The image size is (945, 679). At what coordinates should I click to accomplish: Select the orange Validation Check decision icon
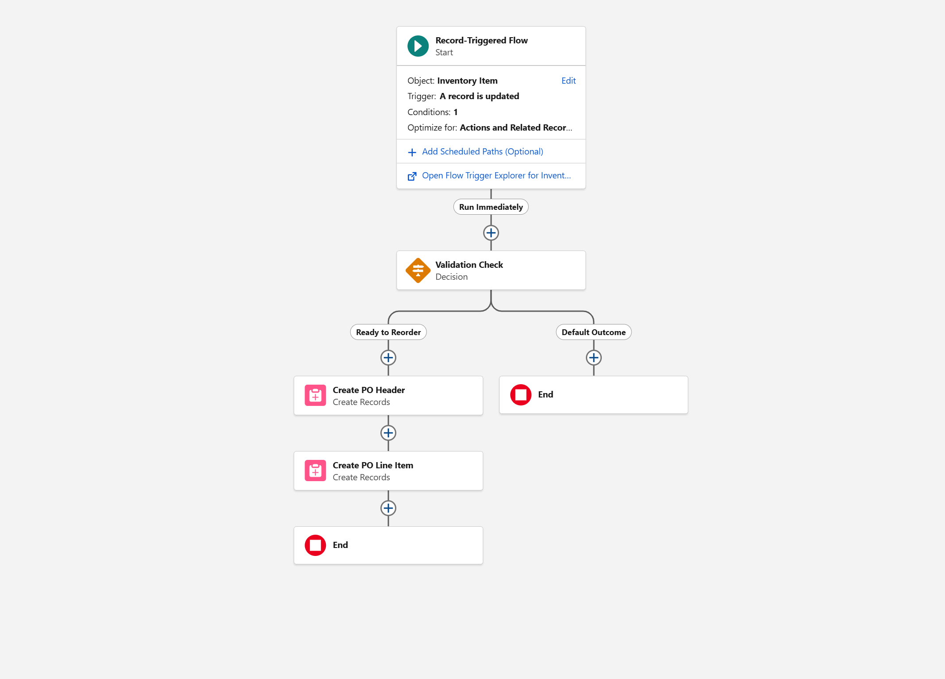[418, 270]
